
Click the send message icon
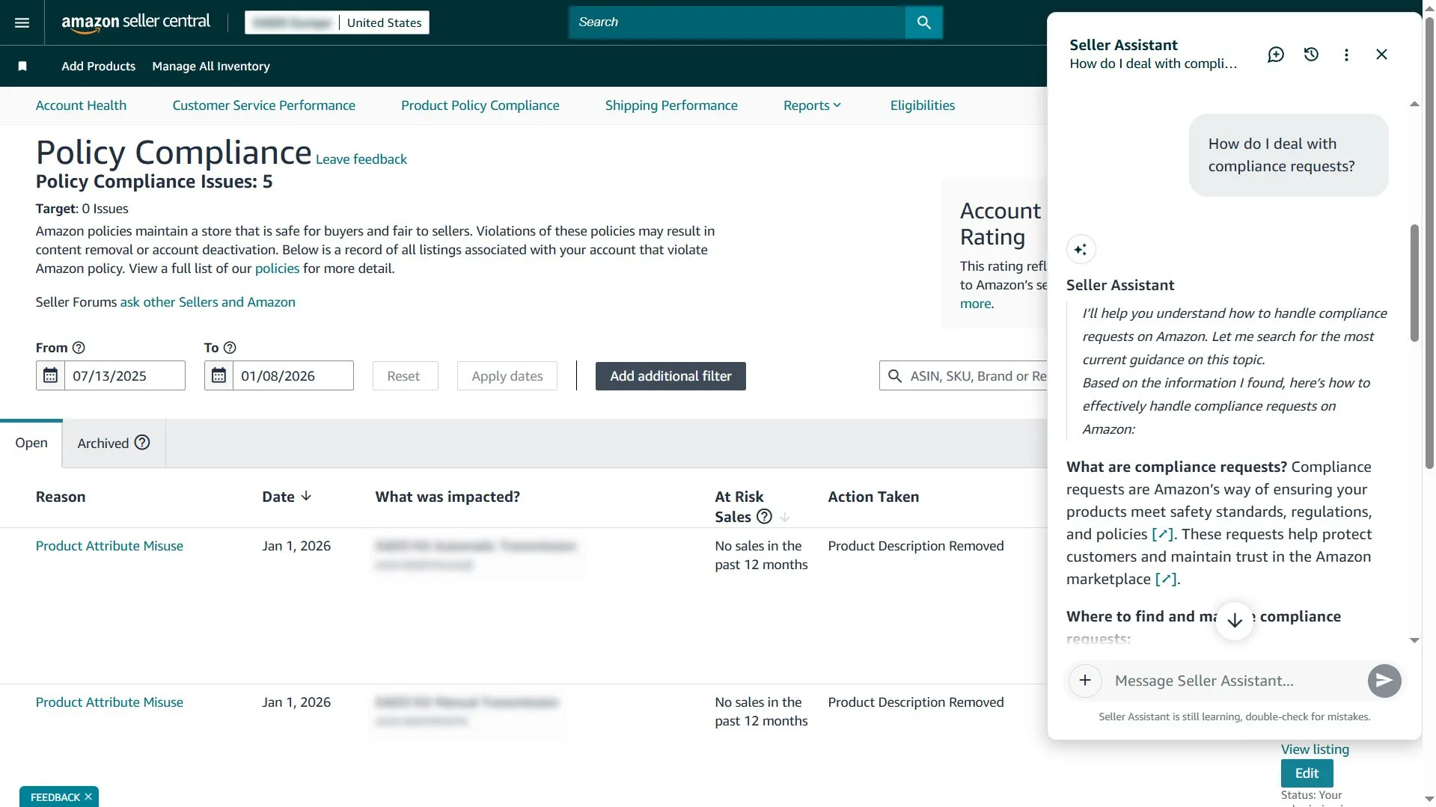tap(1383, 680)
